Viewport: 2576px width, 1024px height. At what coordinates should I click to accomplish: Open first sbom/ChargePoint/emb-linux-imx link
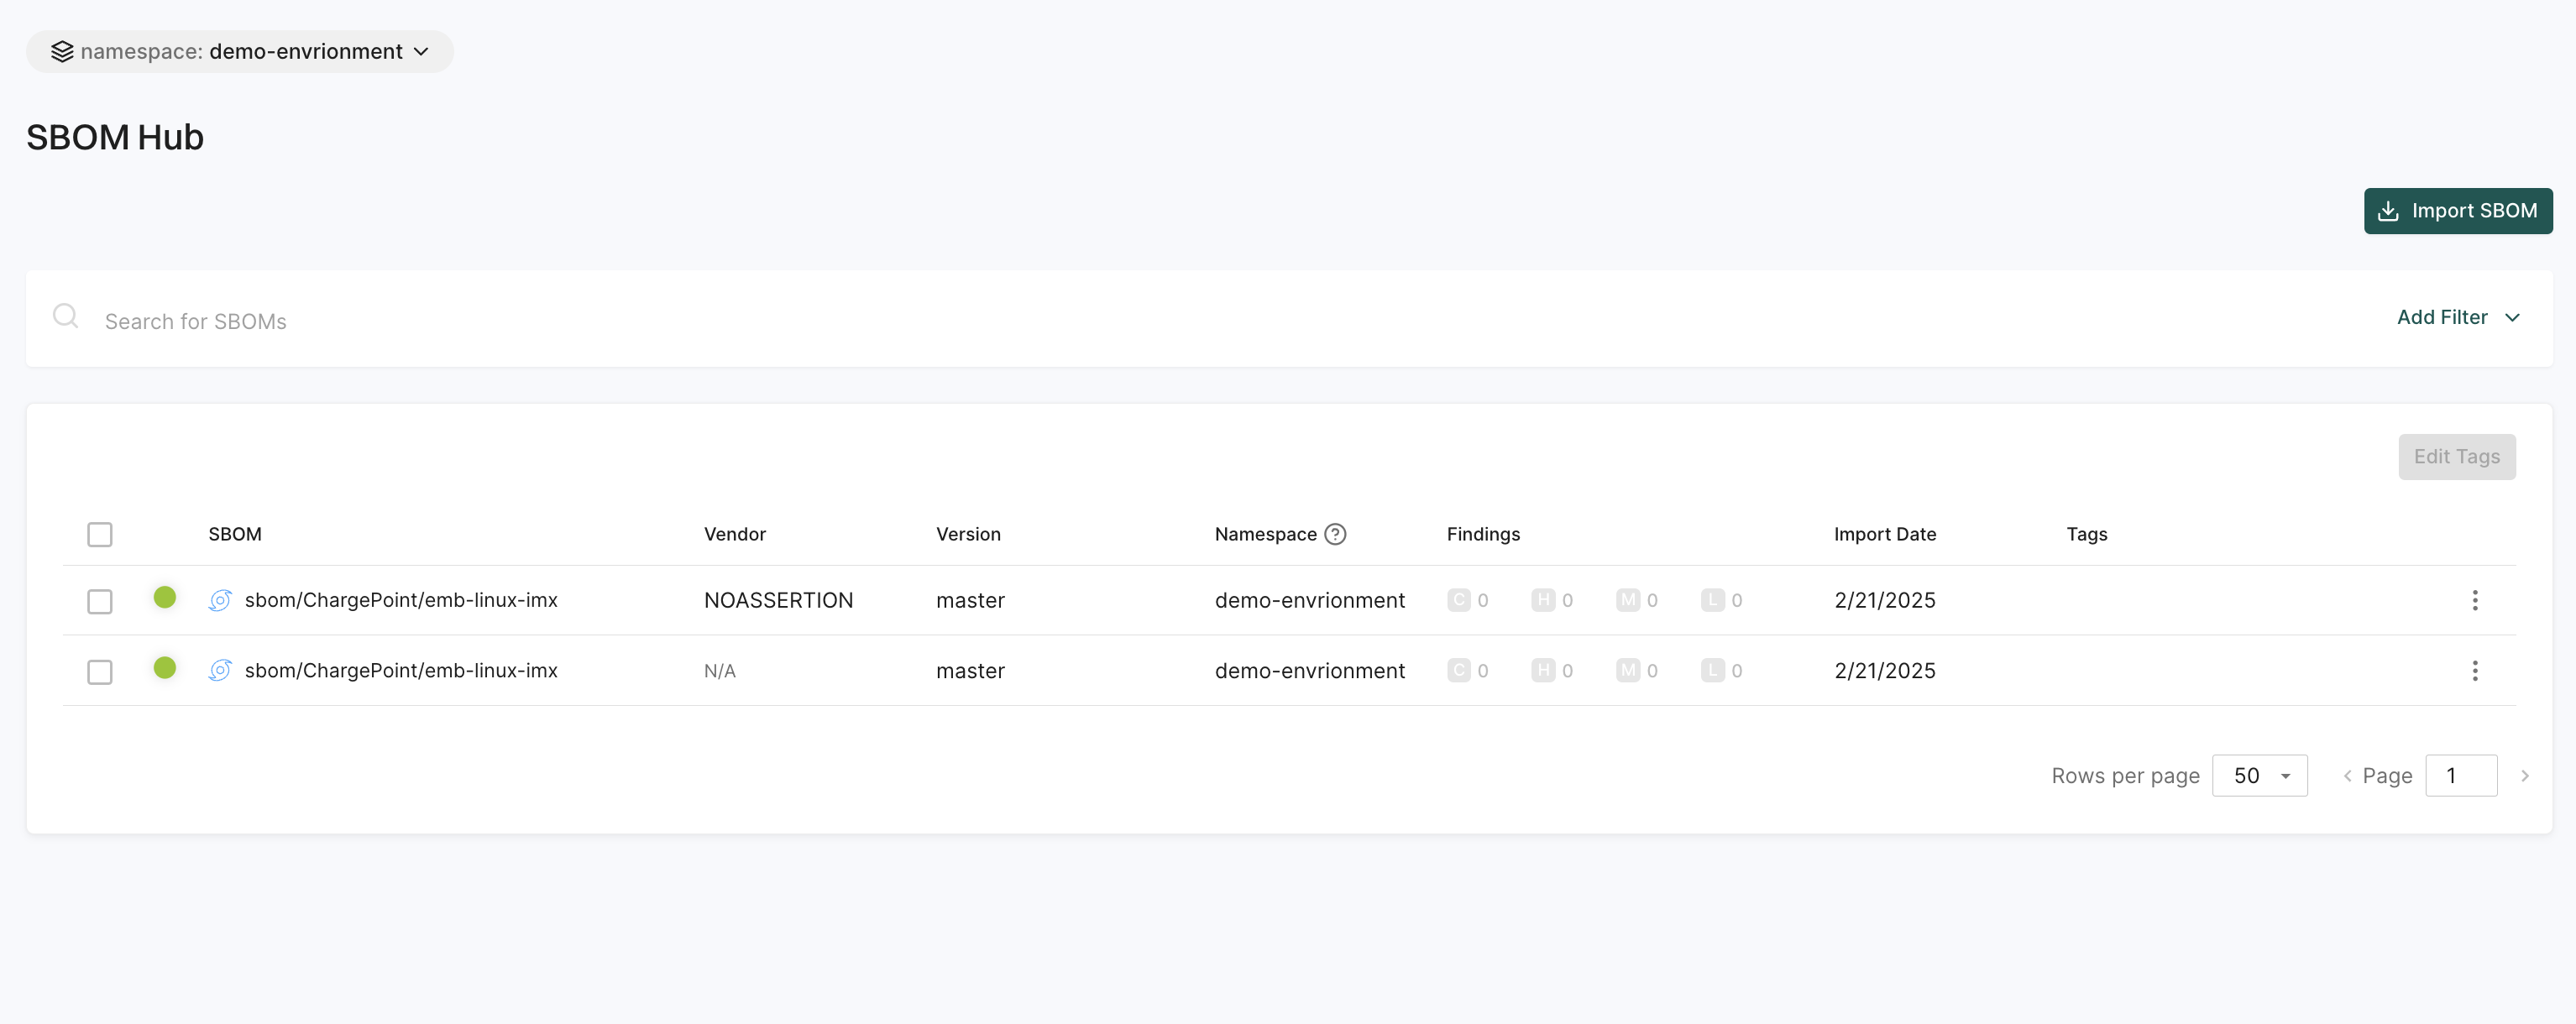[401, 600]
